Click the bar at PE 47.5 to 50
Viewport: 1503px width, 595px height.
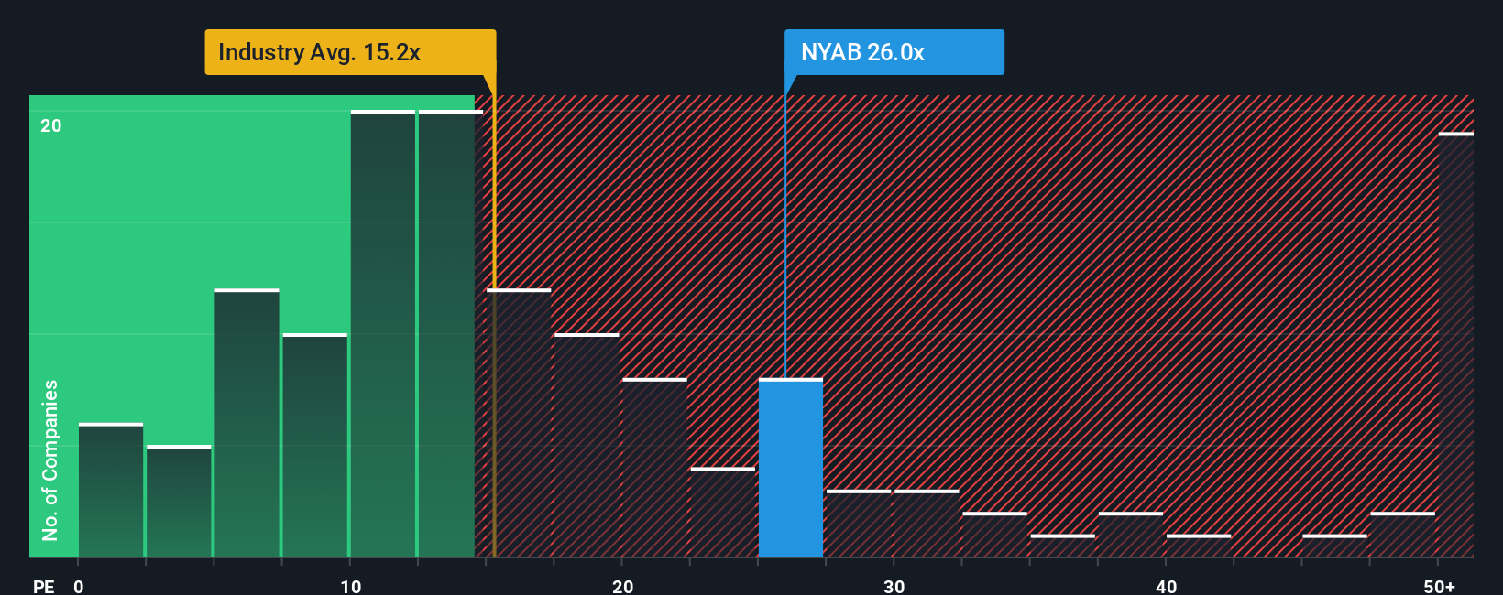pos(1403,535)
